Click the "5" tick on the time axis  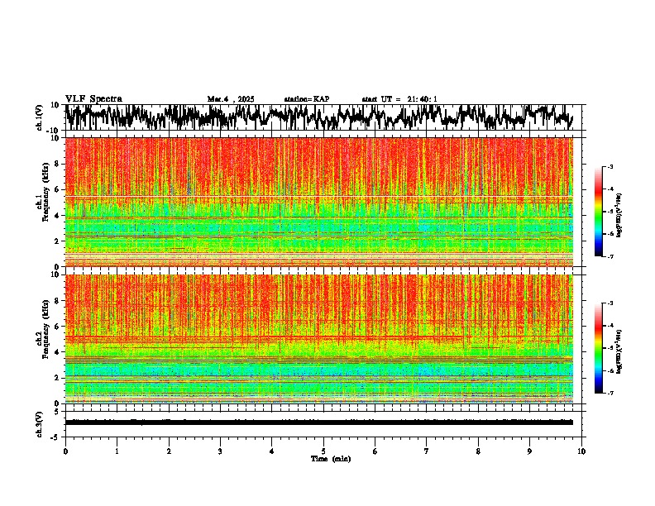323,451
